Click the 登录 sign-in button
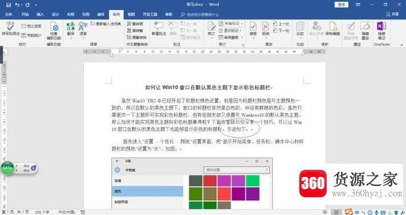Image resolution: width=406 pixels, height=215 pixels. pos(341,5)
